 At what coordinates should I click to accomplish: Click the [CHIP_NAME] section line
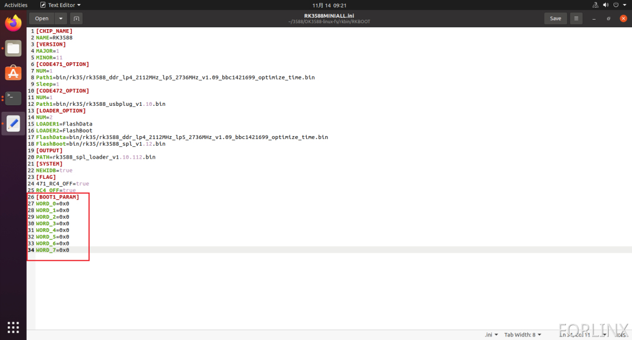(x=54, y=31)
